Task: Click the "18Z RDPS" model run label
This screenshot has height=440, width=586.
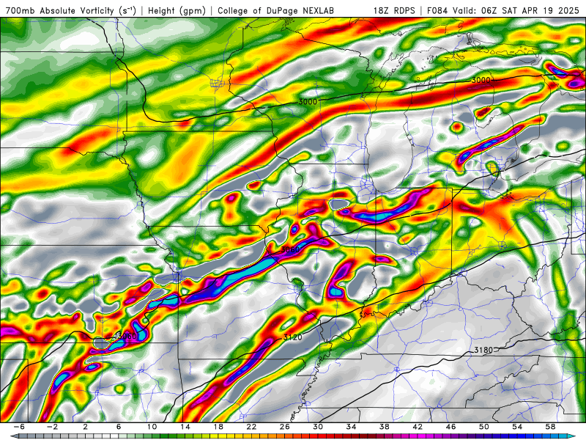Action: (x=394, y=11)
